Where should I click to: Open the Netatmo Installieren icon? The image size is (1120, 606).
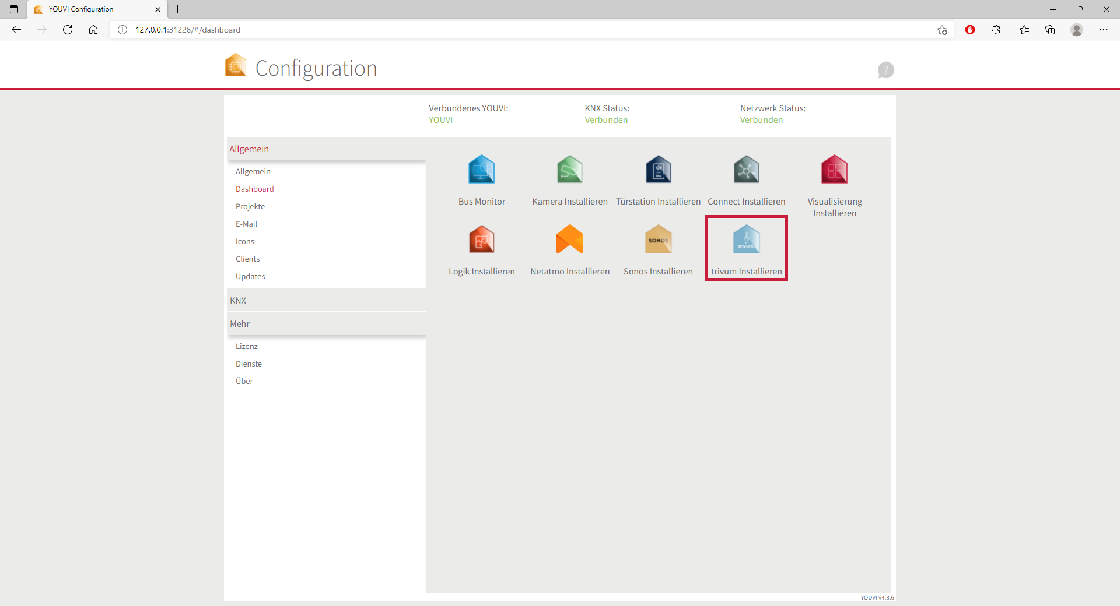pos(569,240)
